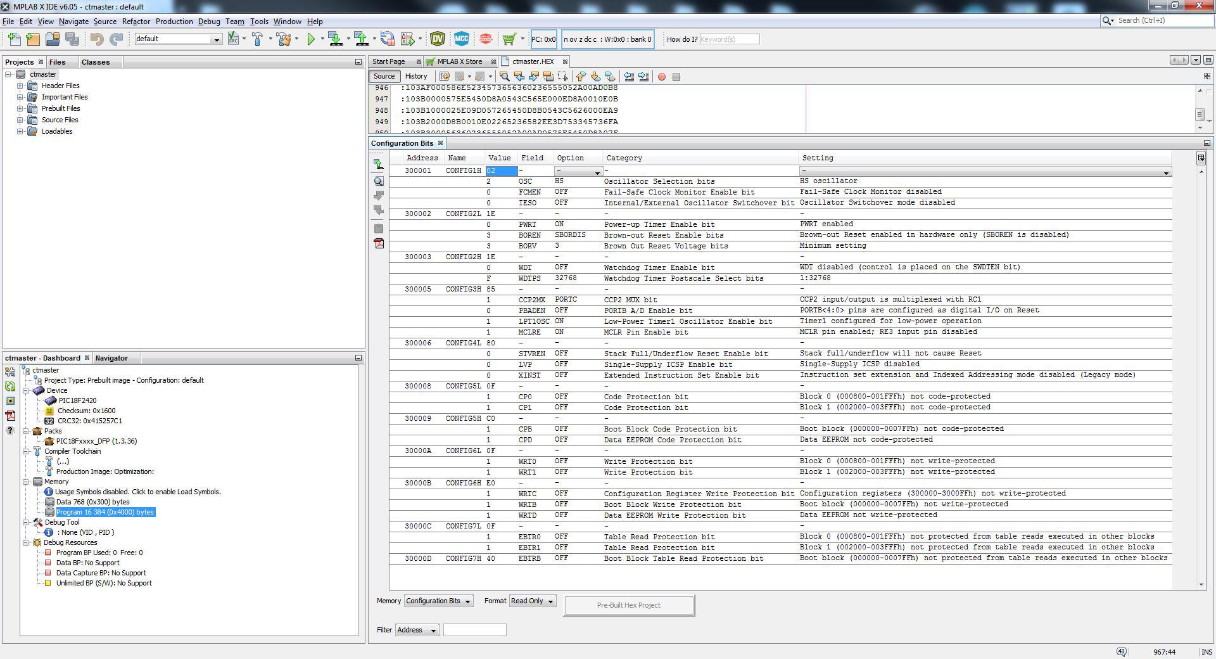Click the shopping cart store icon in toolbar
1216x659 pixels.
[x=509, y=39]
